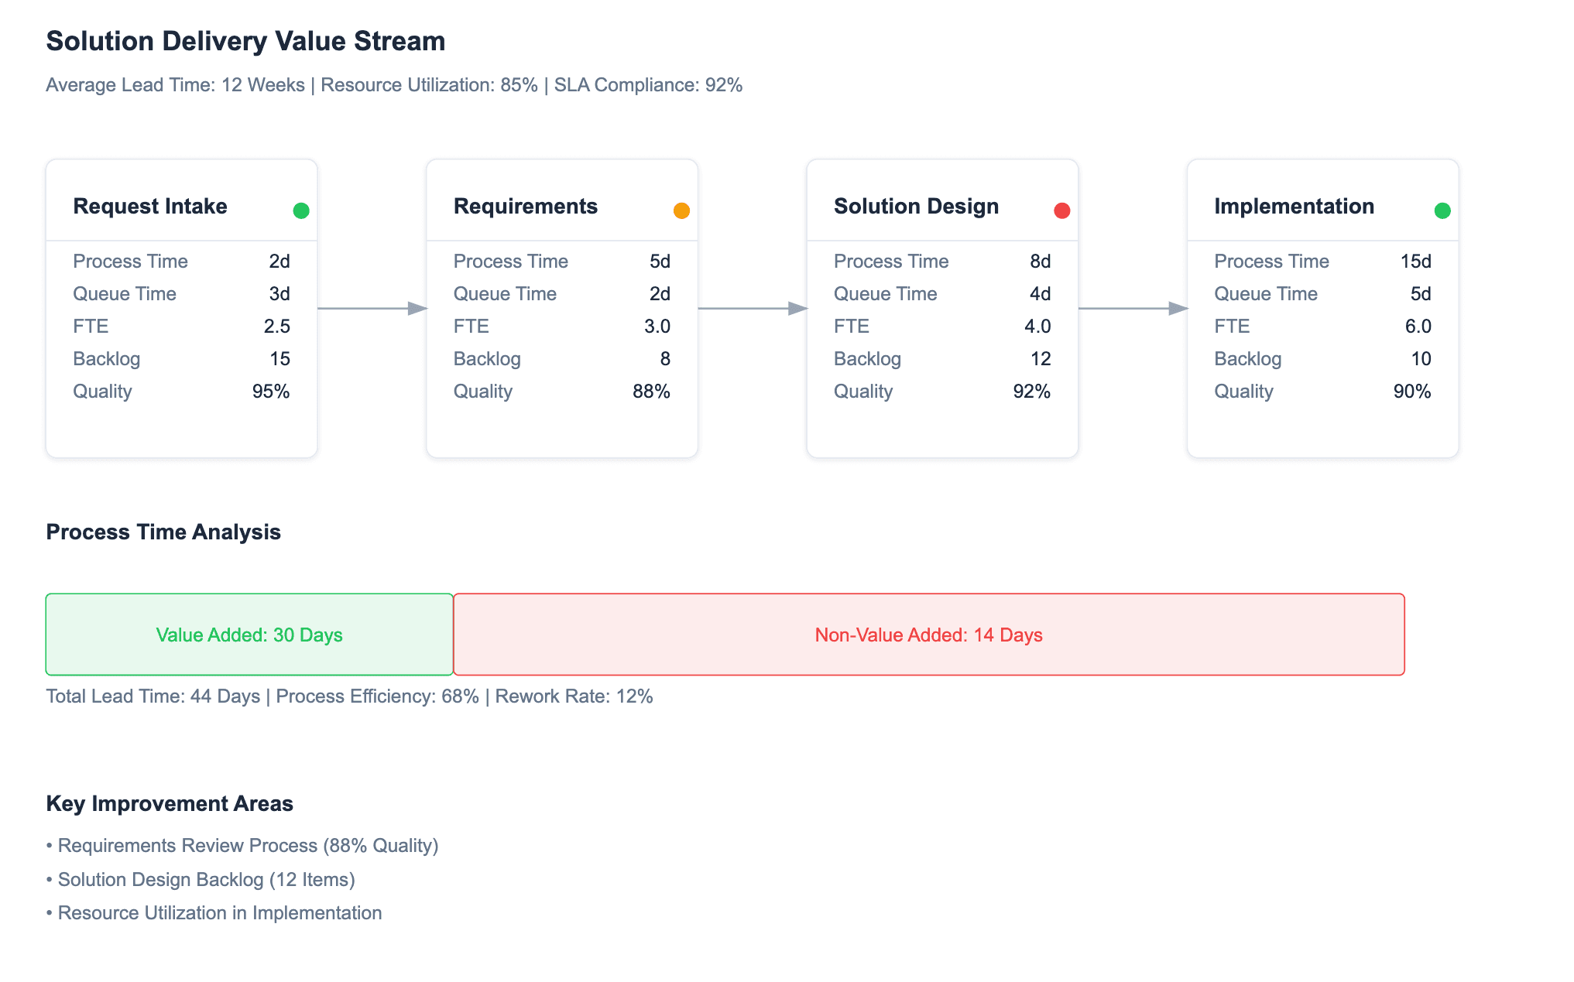The height and width of the screenshot is (982, 1574).
Task: Click the Quality label in Solution Design
Action: (863, 392)
